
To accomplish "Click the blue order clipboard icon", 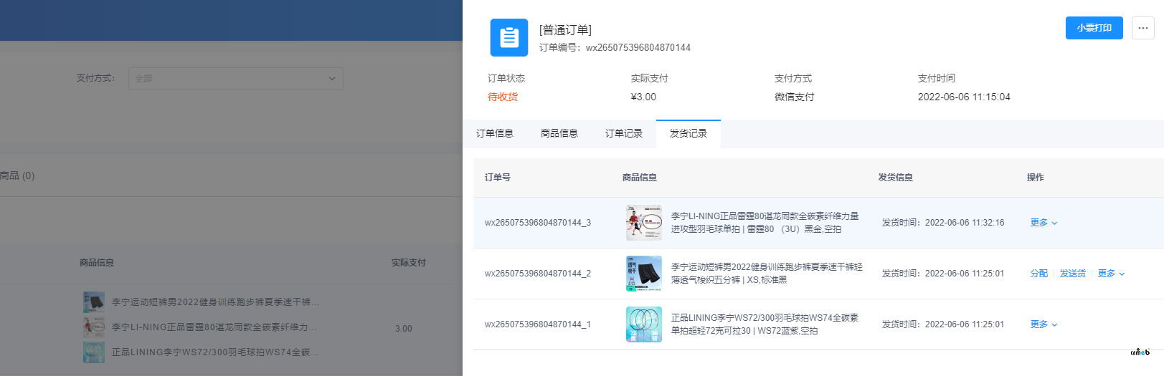I will point(509,37).
